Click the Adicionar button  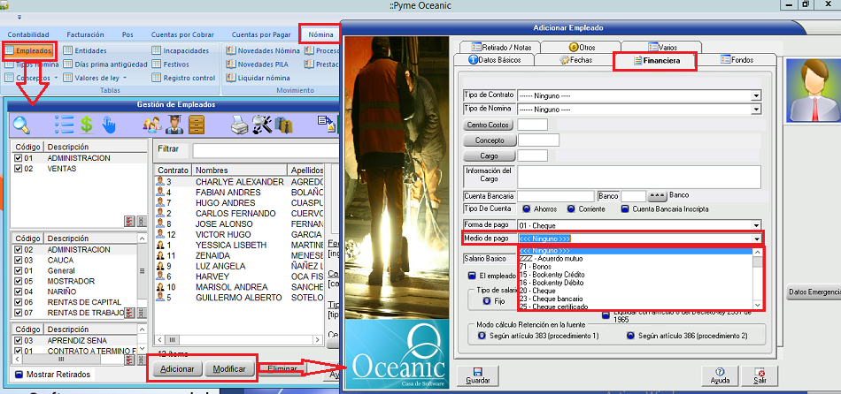[175, 369]
